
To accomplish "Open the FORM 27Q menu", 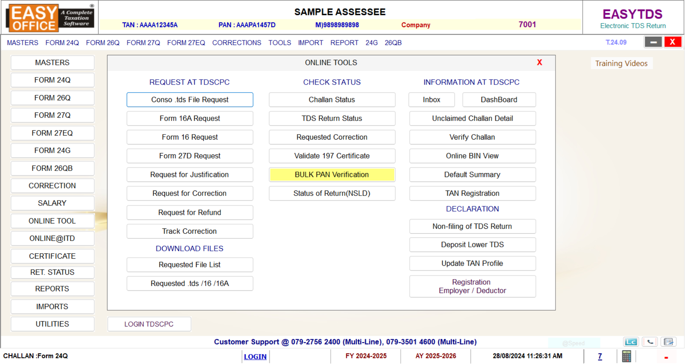I will tap(143, 43).
